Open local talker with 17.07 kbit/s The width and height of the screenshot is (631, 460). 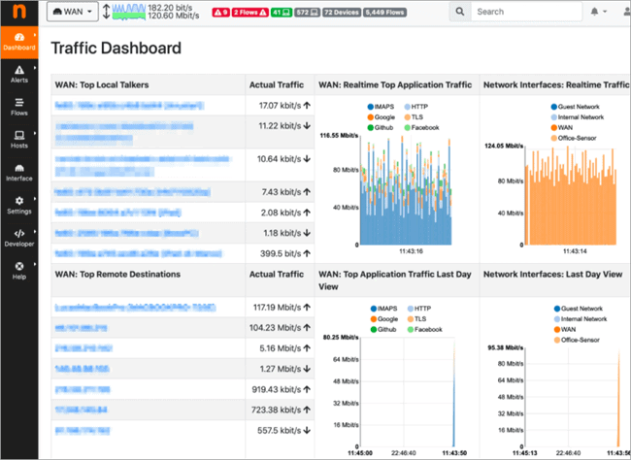click(129, 106)
